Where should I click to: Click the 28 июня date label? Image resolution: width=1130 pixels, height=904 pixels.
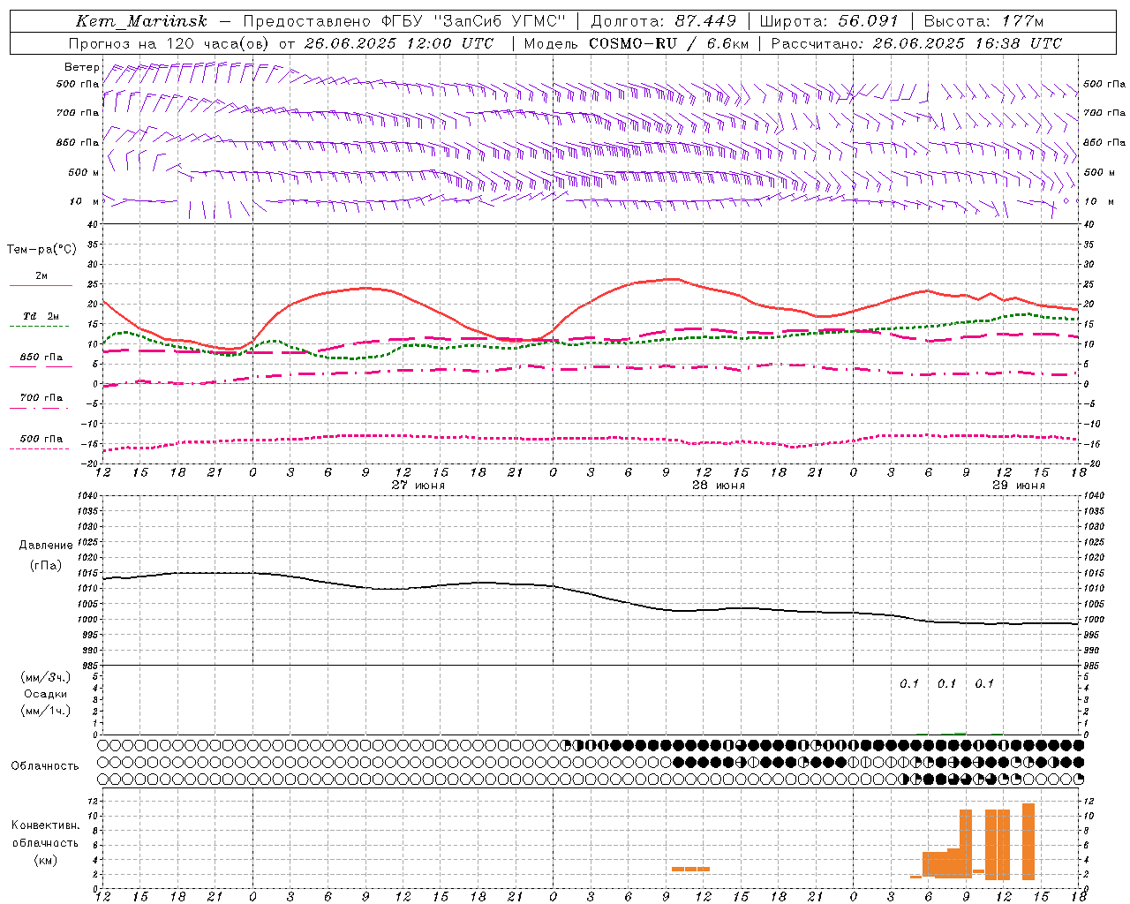click(718, 486)
